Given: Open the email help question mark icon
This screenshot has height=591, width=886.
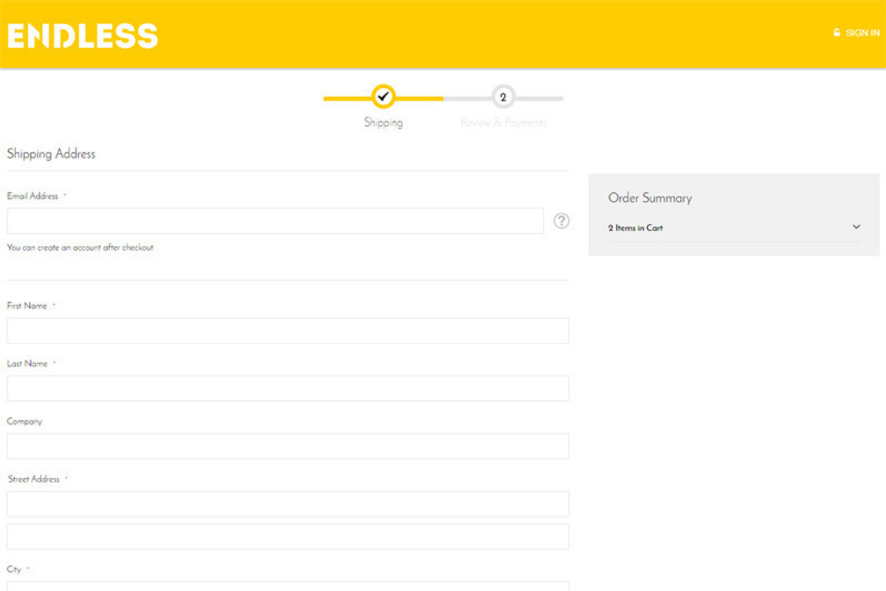Looking at the screenshot, I should coord(561,221).
